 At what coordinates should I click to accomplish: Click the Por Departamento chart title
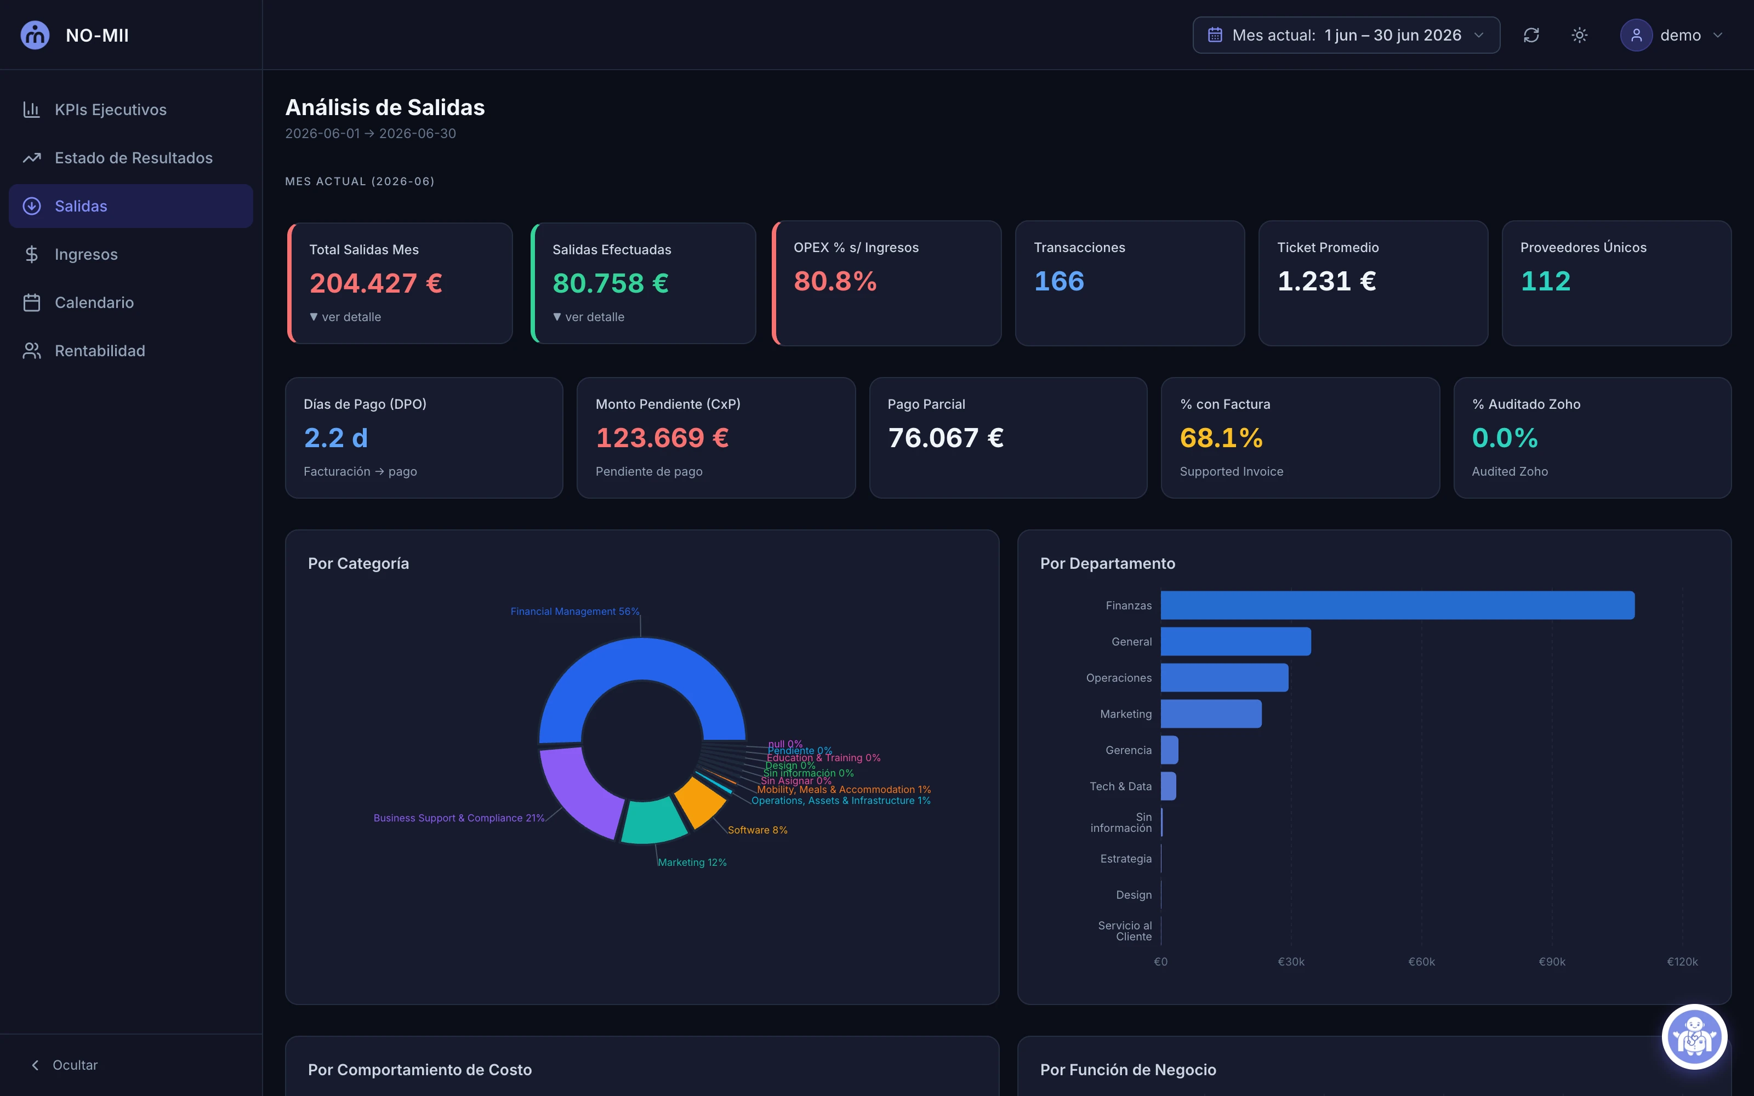[1107, 563]
